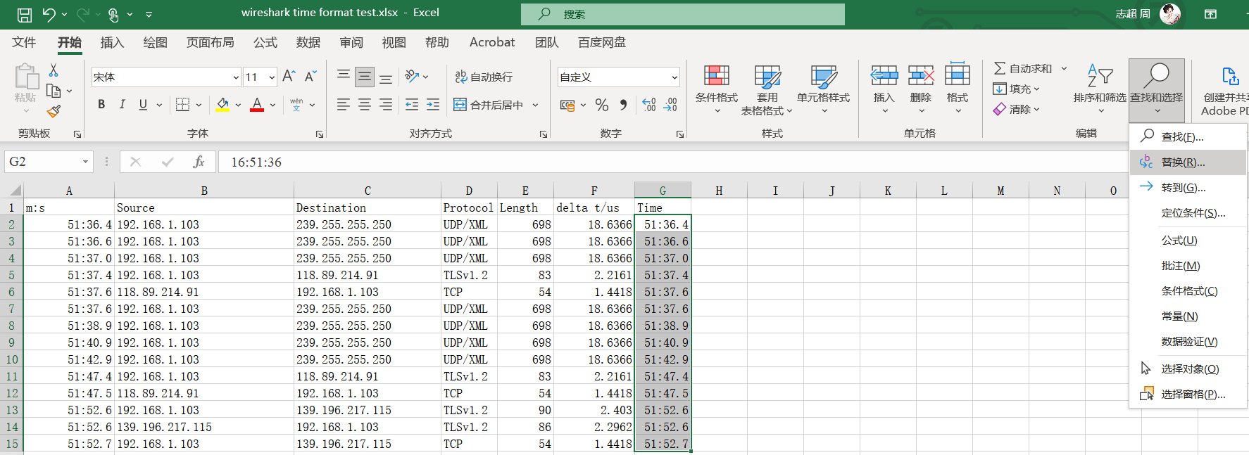
Task: Open the font size dropdown showing 11
Action: pos(272,77)
